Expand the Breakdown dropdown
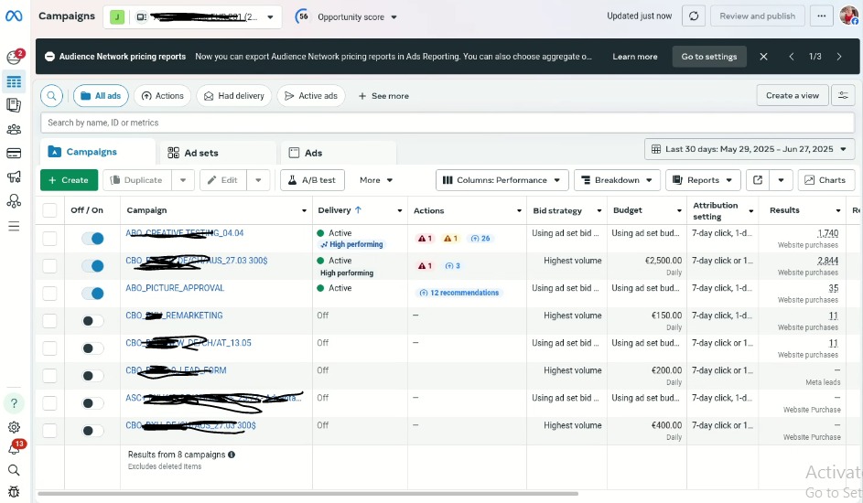Image resolution: width=863 pixels, height=503 pixels. point(616,180)
